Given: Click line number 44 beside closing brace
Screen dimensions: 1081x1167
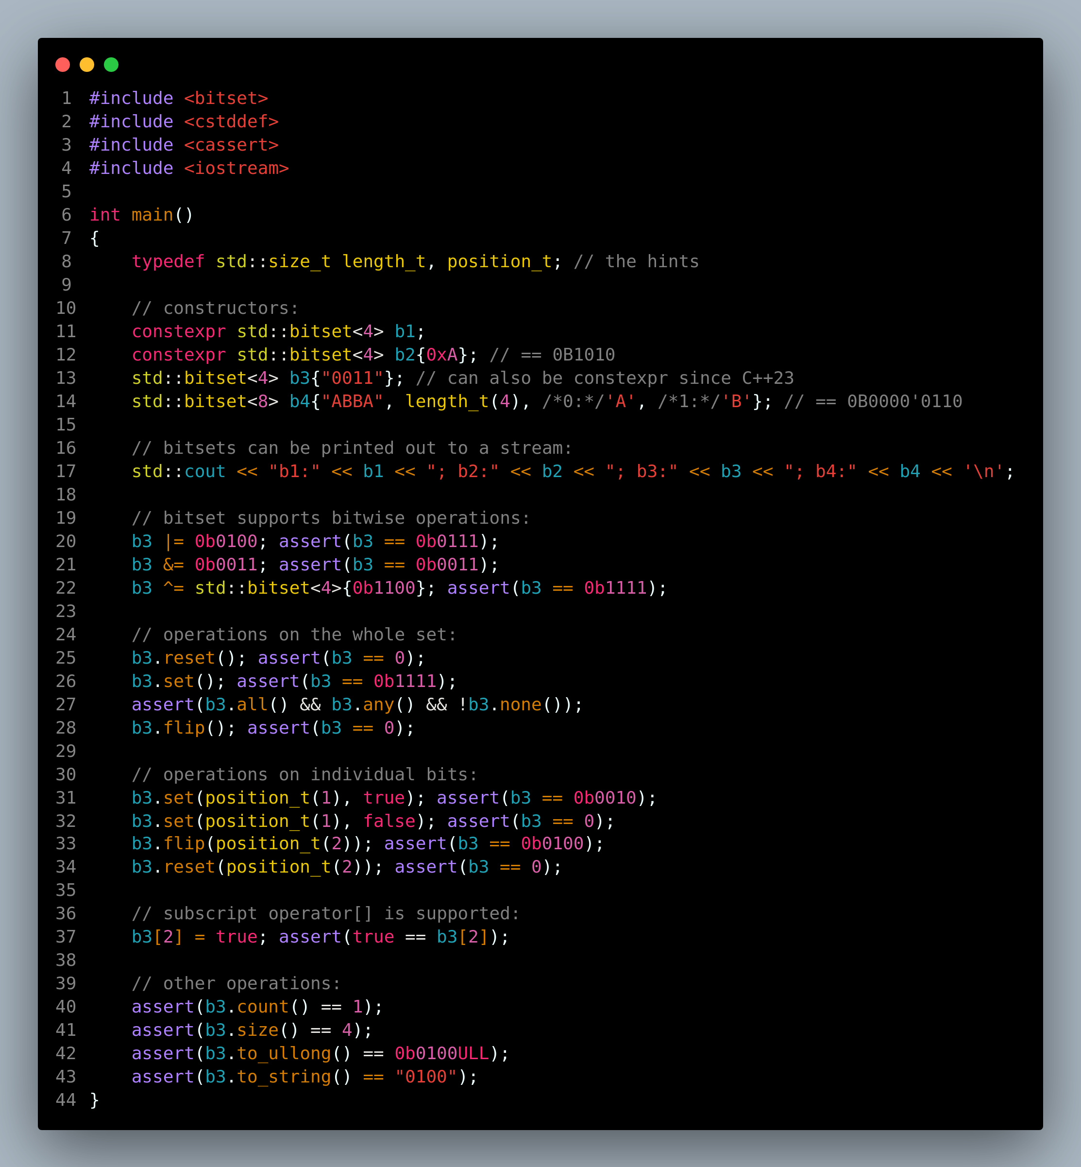Looking at the screenshot, I should [x=66, y=1100].
